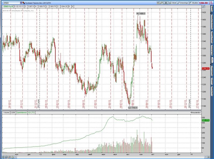The height and width of the screenshot is (159, 214).
Task: Select the D timeframe button
Action: coord(166,2)
